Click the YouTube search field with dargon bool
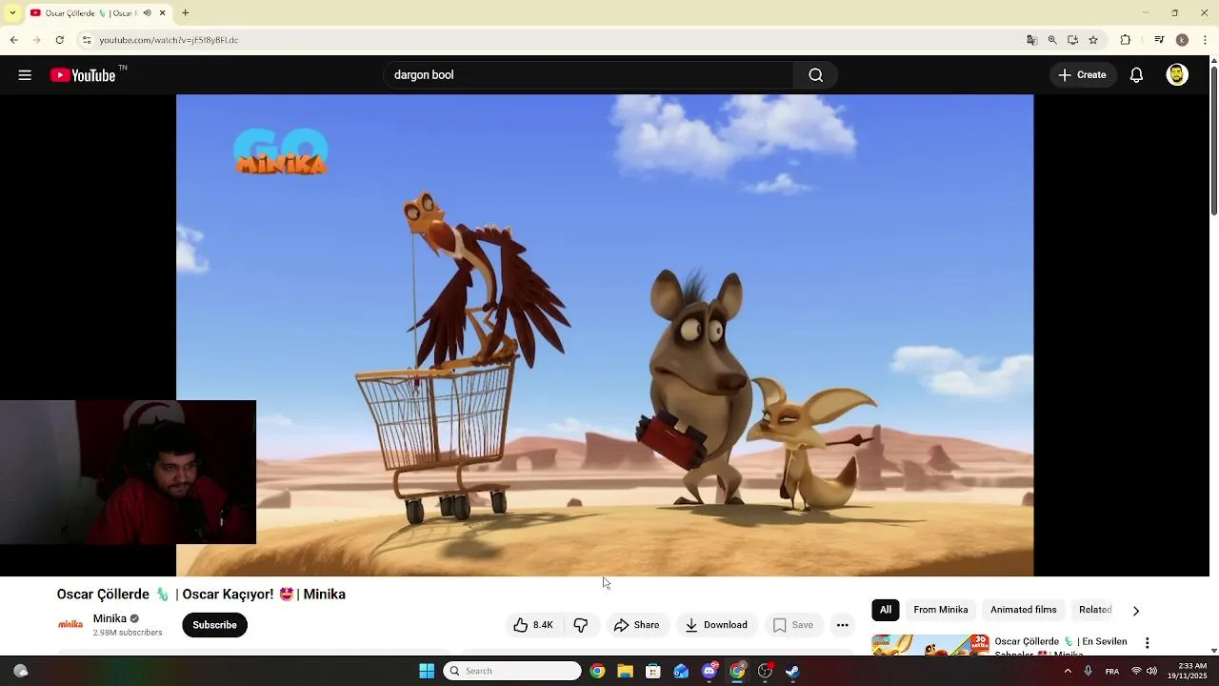Image resolution: width=1219 pixels, height=686 pixels. tap(589, 75)
